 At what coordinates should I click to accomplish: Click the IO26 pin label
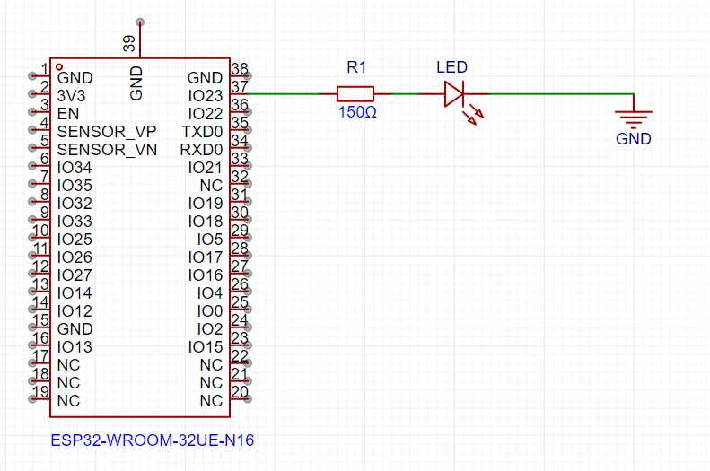point(75,257)
